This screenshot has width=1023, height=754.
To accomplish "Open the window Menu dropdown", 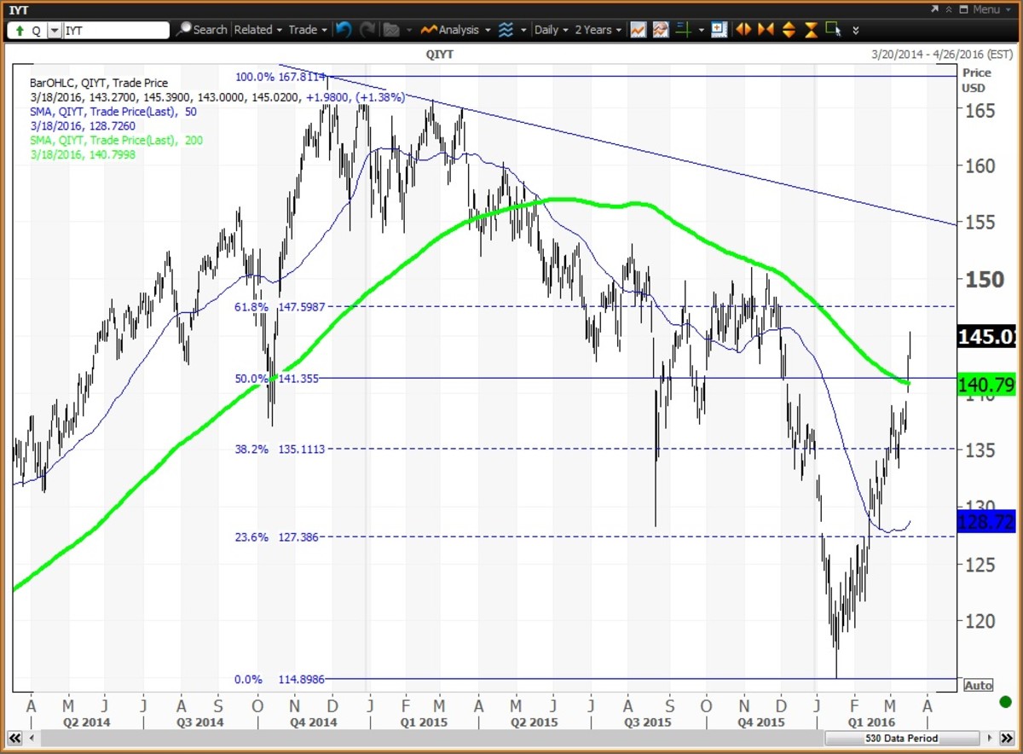I will coord(991,9).
